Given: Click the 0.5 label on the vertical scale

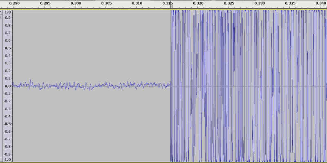Looking at the screenshot, I should click(x=7, y=48).
